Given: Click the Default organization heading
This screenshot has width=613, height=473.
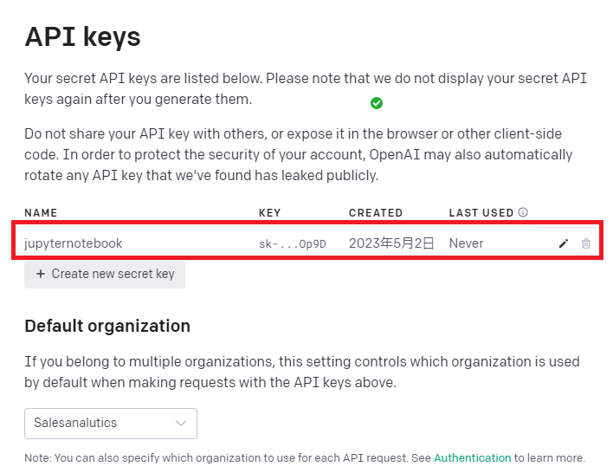Looking at the screenshot, I should tap(107, 326).
